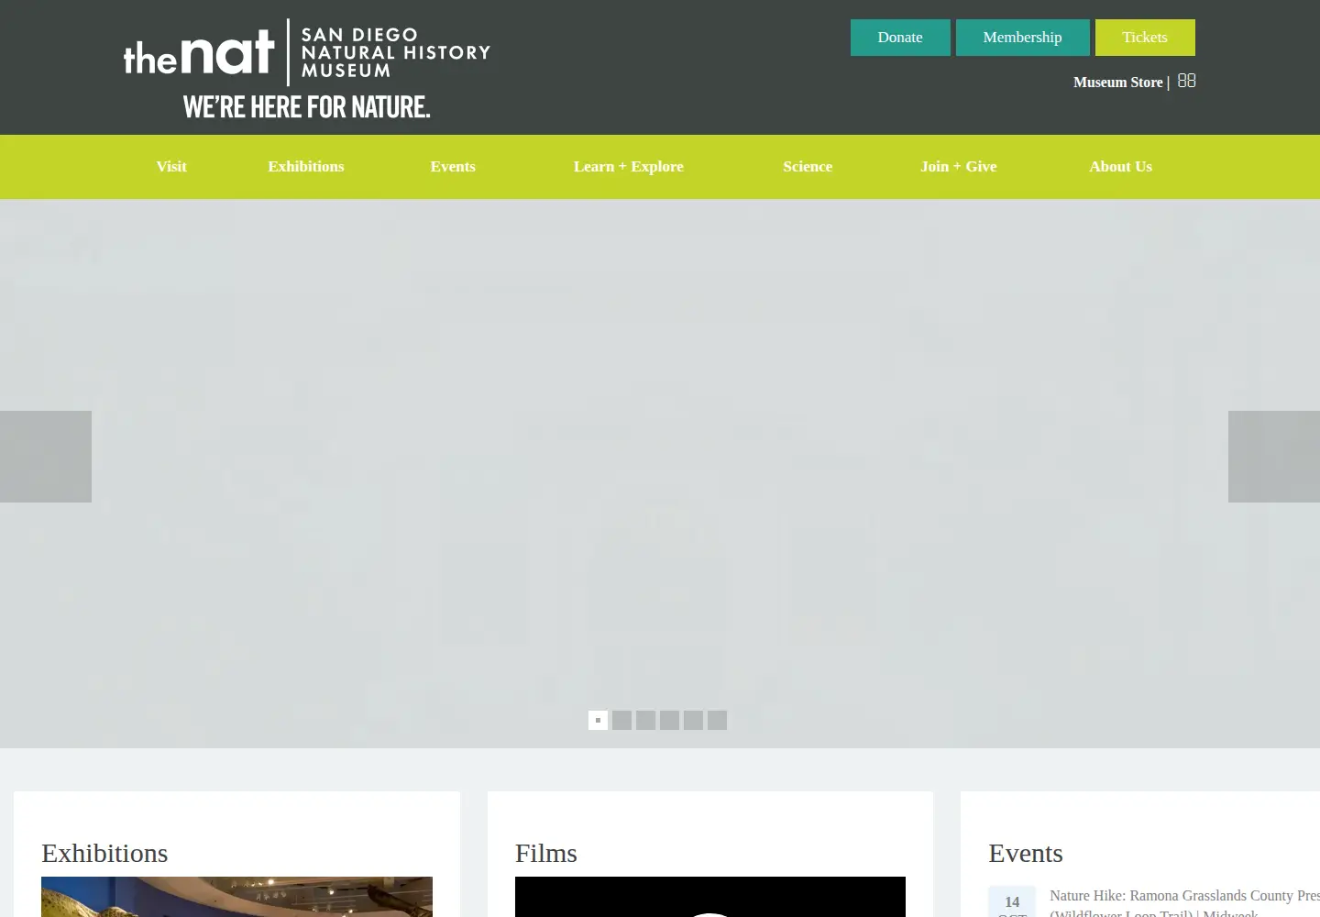Click the "14" event date badge
The width and height of the screenshot is (1320, 917).
coord(1012,902)
